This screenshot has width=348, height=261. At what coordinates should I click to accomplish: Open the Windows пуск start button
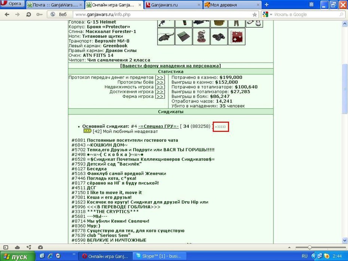[x=17, y=257]
